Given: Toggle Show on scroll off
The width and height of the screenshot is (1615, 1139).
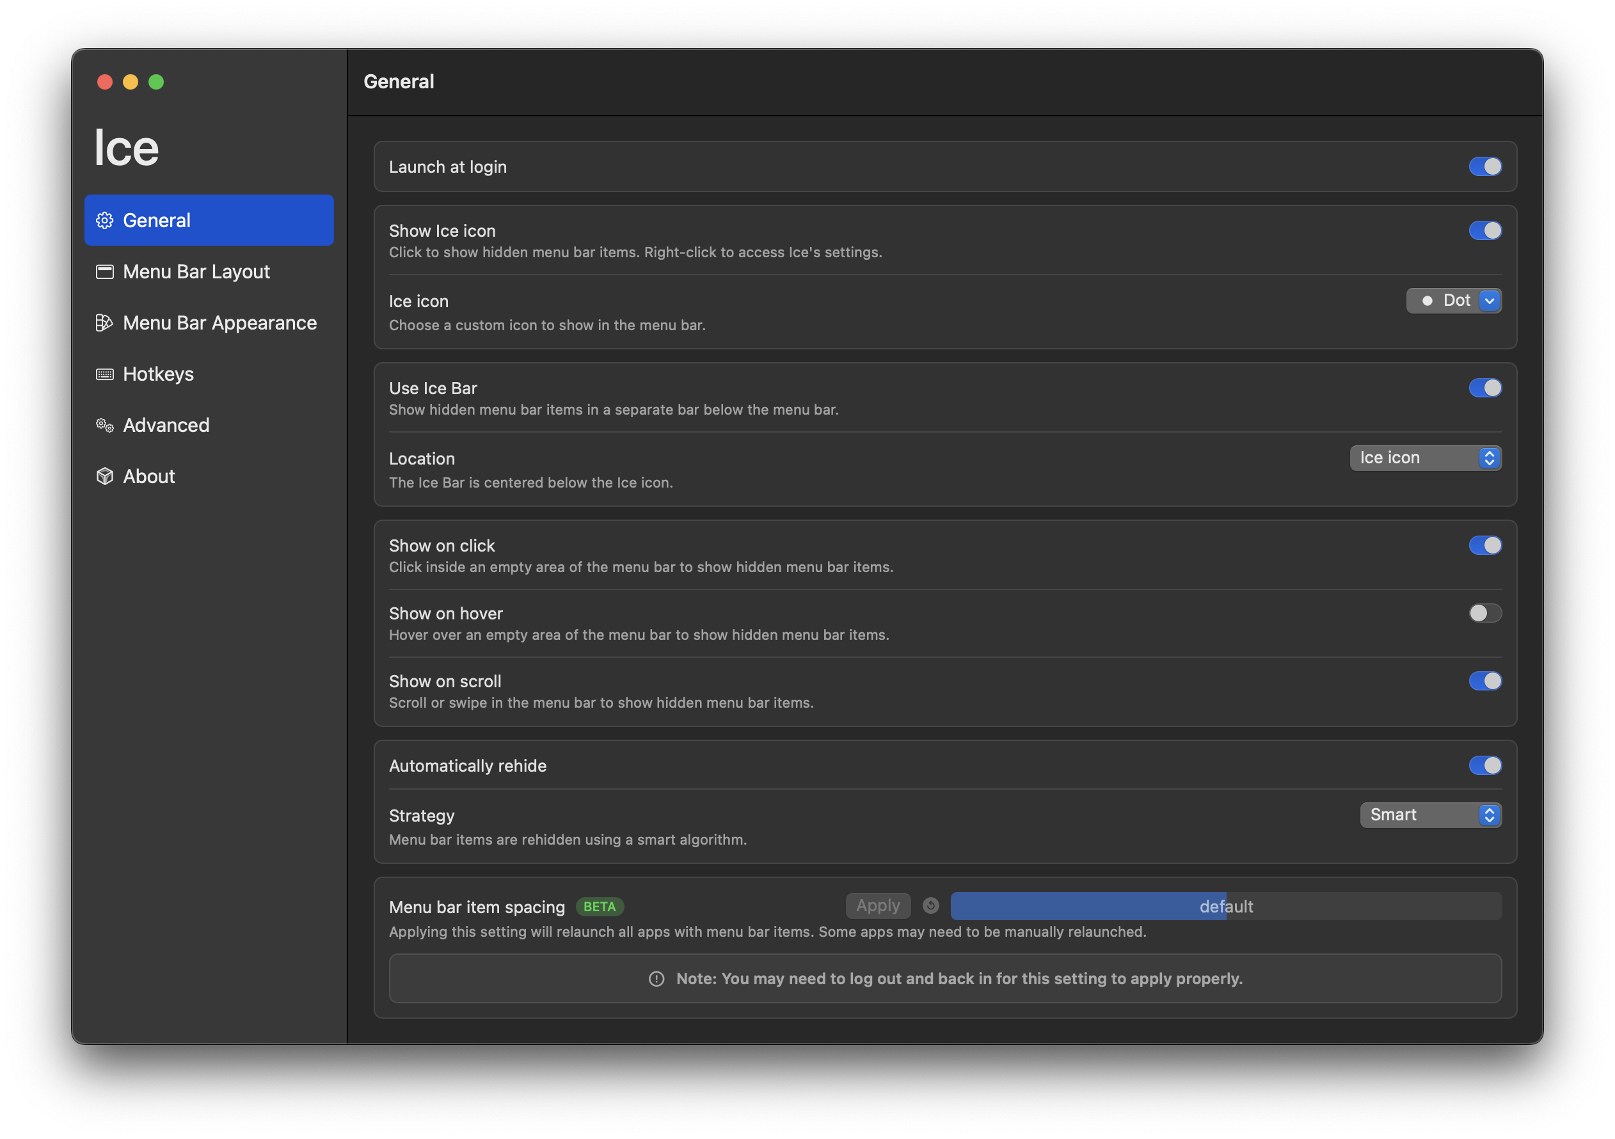Looking at the screenshot, I should point(1485,681).
